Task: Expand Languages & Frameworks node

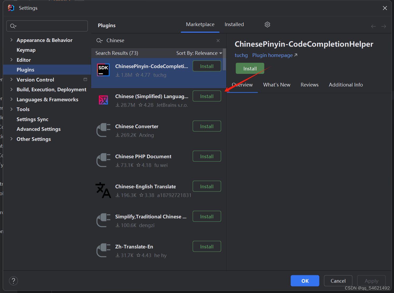Action: pos(11,99)
